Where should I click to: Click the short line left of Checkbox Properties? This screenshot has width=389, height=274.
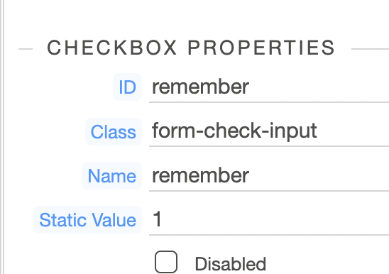[26, 49]
